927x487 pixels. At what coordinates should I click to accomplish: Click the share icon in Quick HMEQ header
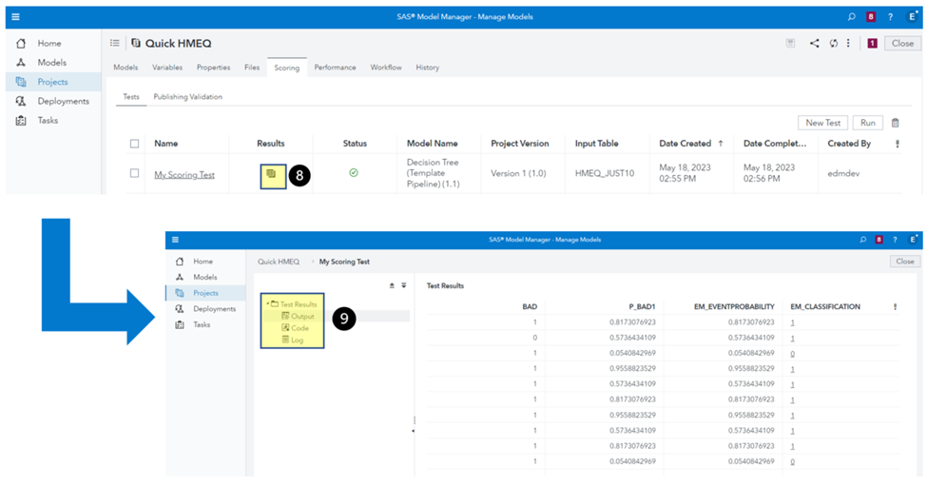click(x=814, y=43)
